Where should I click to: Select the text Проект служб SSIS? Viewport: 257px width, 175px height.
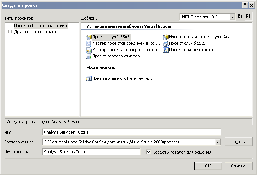[x=187, y=43]
